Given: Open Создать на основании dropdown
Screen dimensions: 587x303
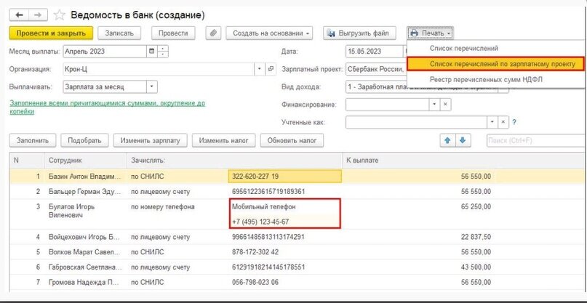Looking at the screenshot, I should pos(269,33).
